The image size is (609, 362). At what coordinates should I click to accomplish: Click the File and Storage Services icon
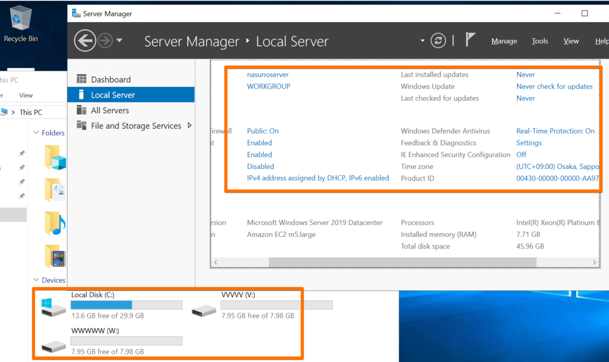(x=81, y=125)
